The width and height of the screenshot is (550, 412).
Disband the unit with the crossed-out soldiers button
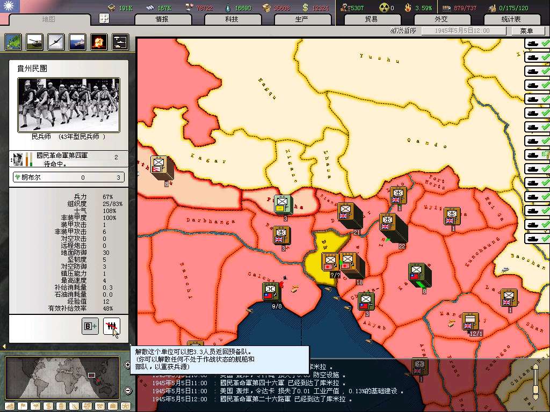(112, 326)
